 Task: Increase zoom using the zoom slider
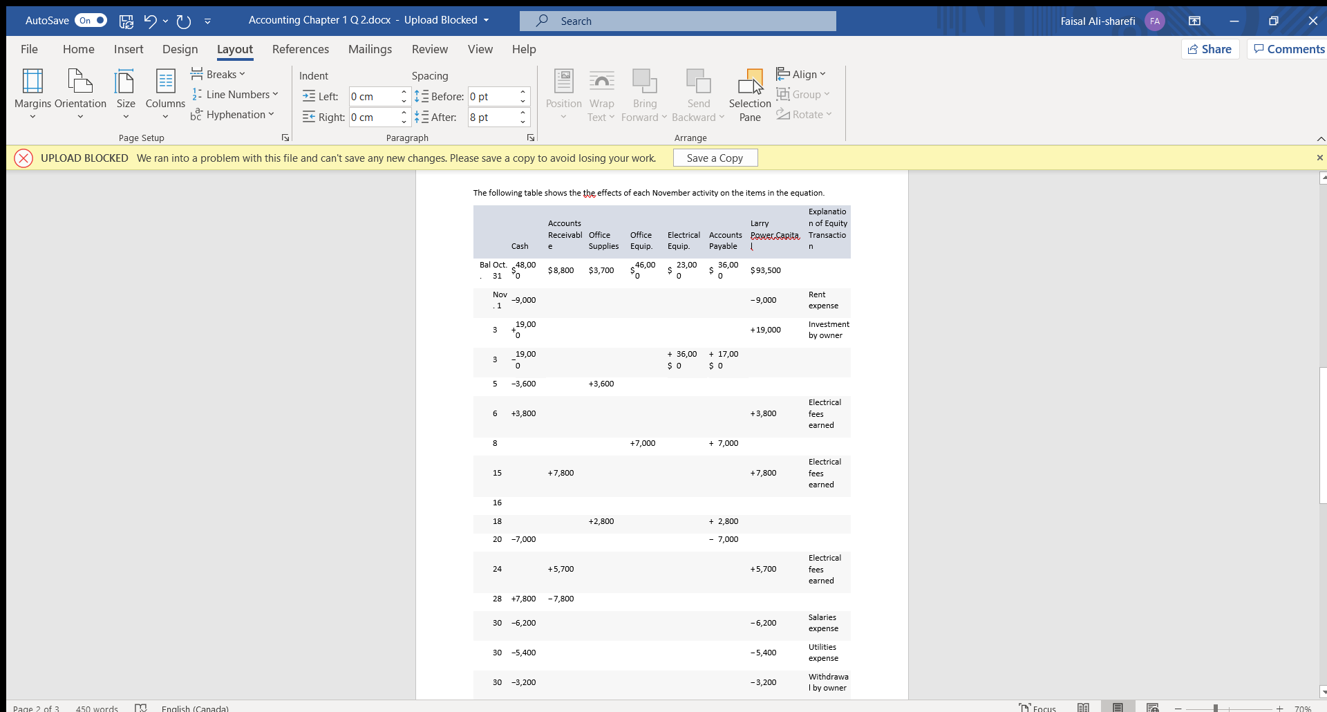[x=1280, y=709]
